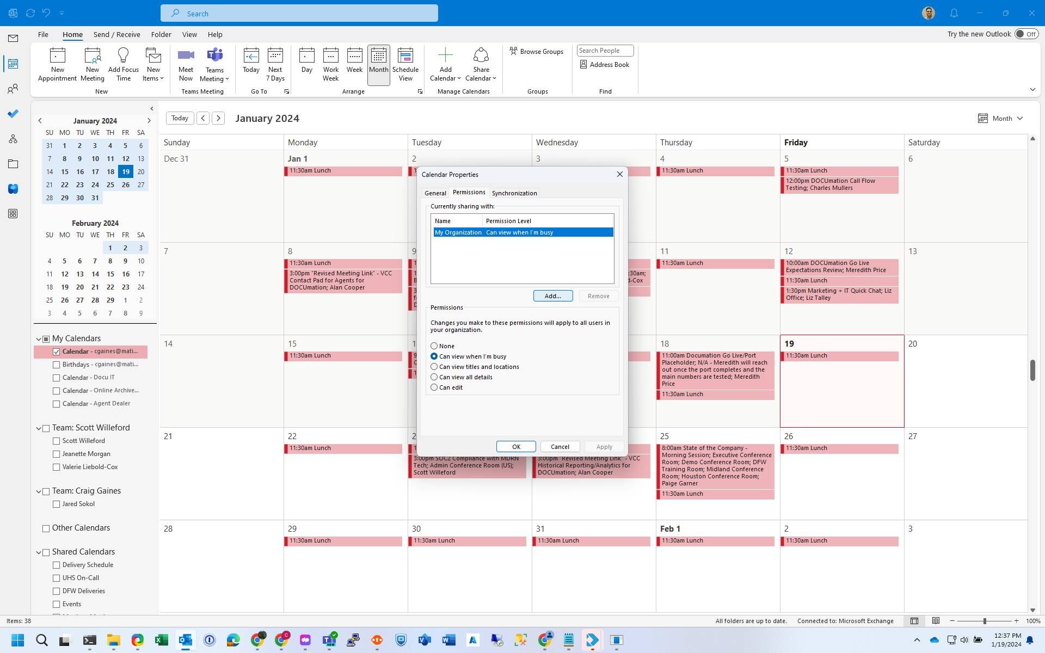Switch to Schedule View icon

pos(405,56)
